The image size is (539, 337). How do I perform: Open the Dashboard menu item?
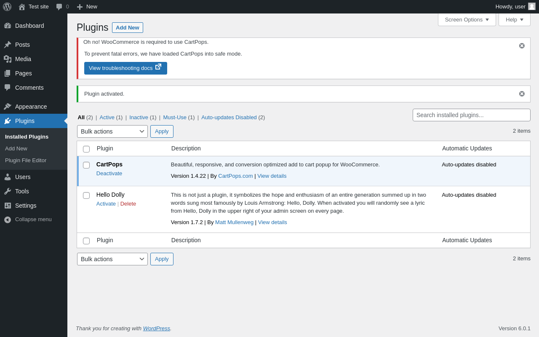pyautogui.click(x=29, y=26)
